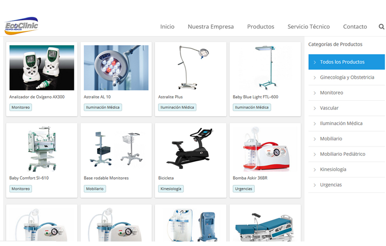Image resolution: width=386 pixels, height=246 pixels.
Task: Open Astralite AL 10 lamp image
Action: click(116, 68)
